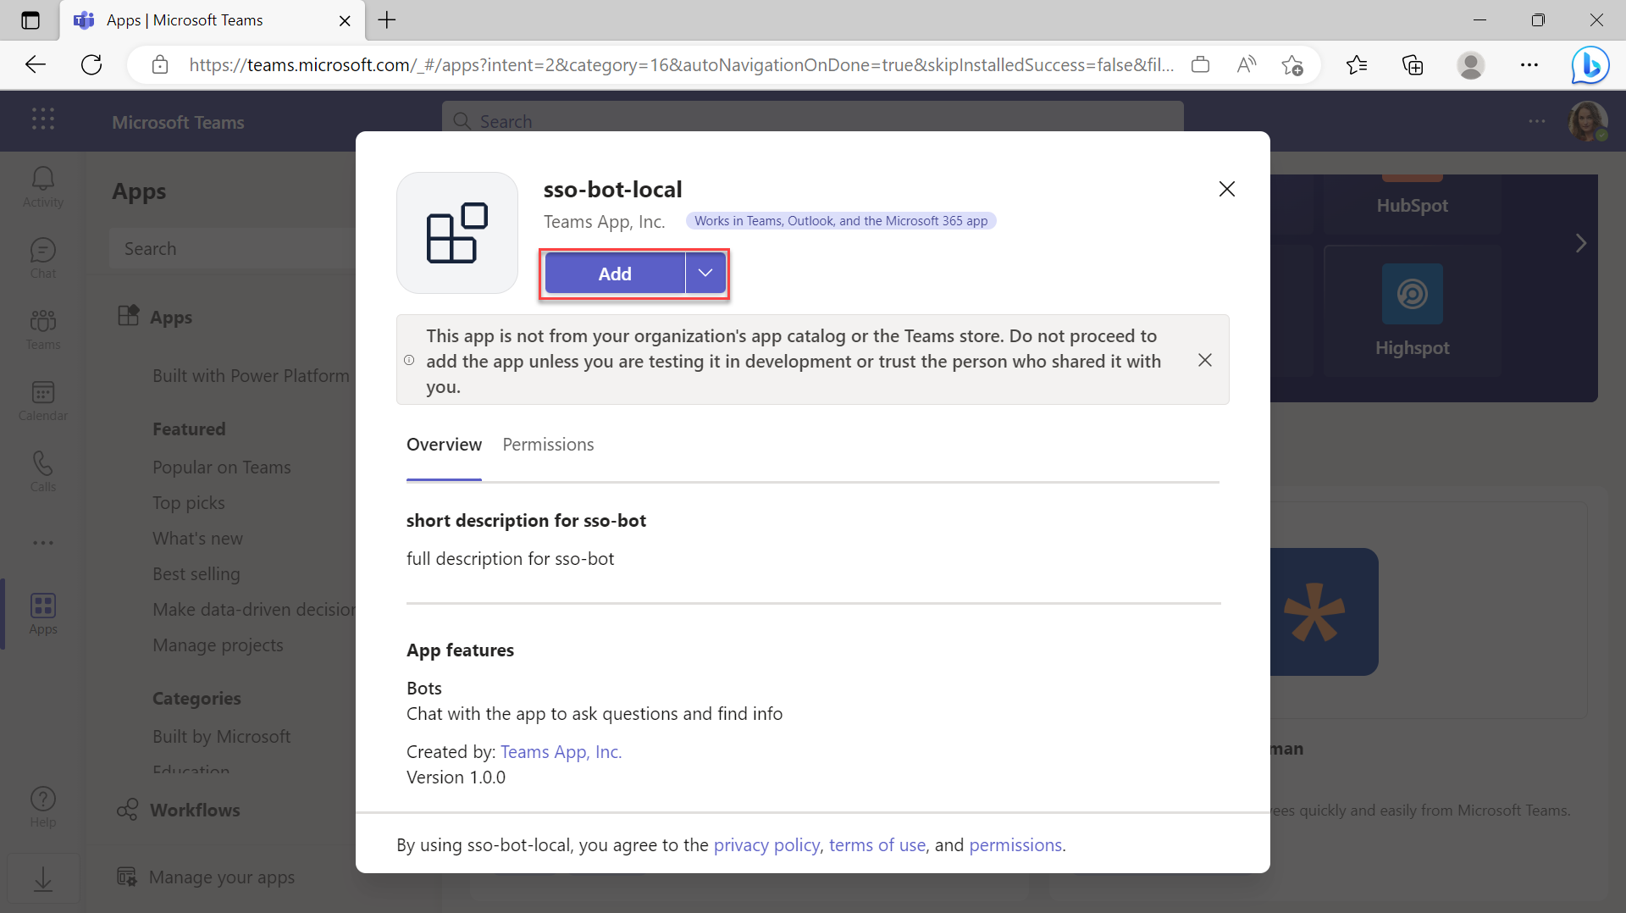1626x913 pixels.
Task: Select Built with Power Platform
Action: click(251, 376)
